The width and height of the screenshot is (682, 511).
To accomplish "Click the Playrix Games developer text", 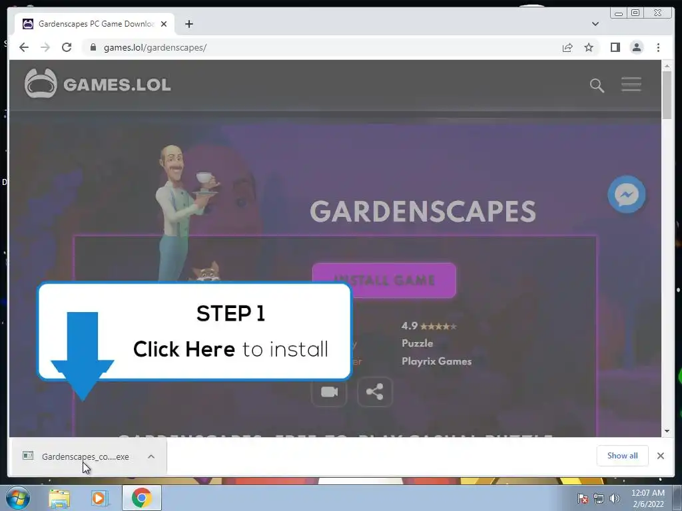I will click(x=436, y=361).
